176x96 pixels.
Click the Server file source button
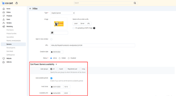point(82,23)
